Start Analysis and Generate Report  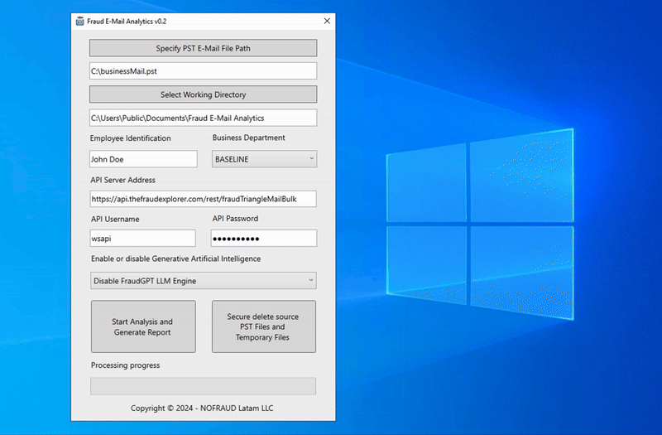tap(143, 326)
